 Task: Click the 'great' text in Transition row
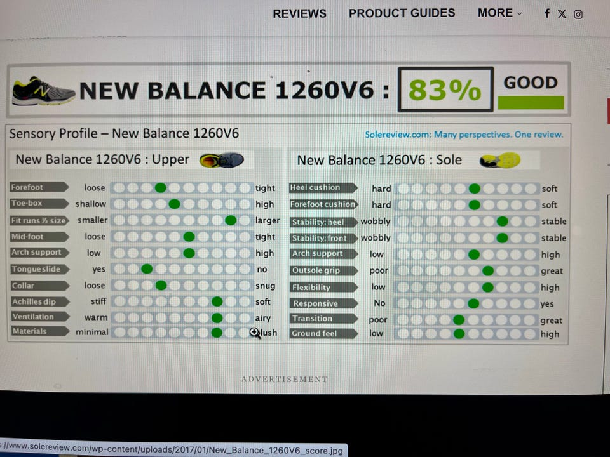click(x=552, y=321)
